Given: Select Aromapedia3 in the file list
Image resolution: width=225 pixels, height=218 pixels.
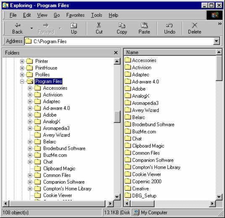Looking at the screenshot, I should point(145,103).
